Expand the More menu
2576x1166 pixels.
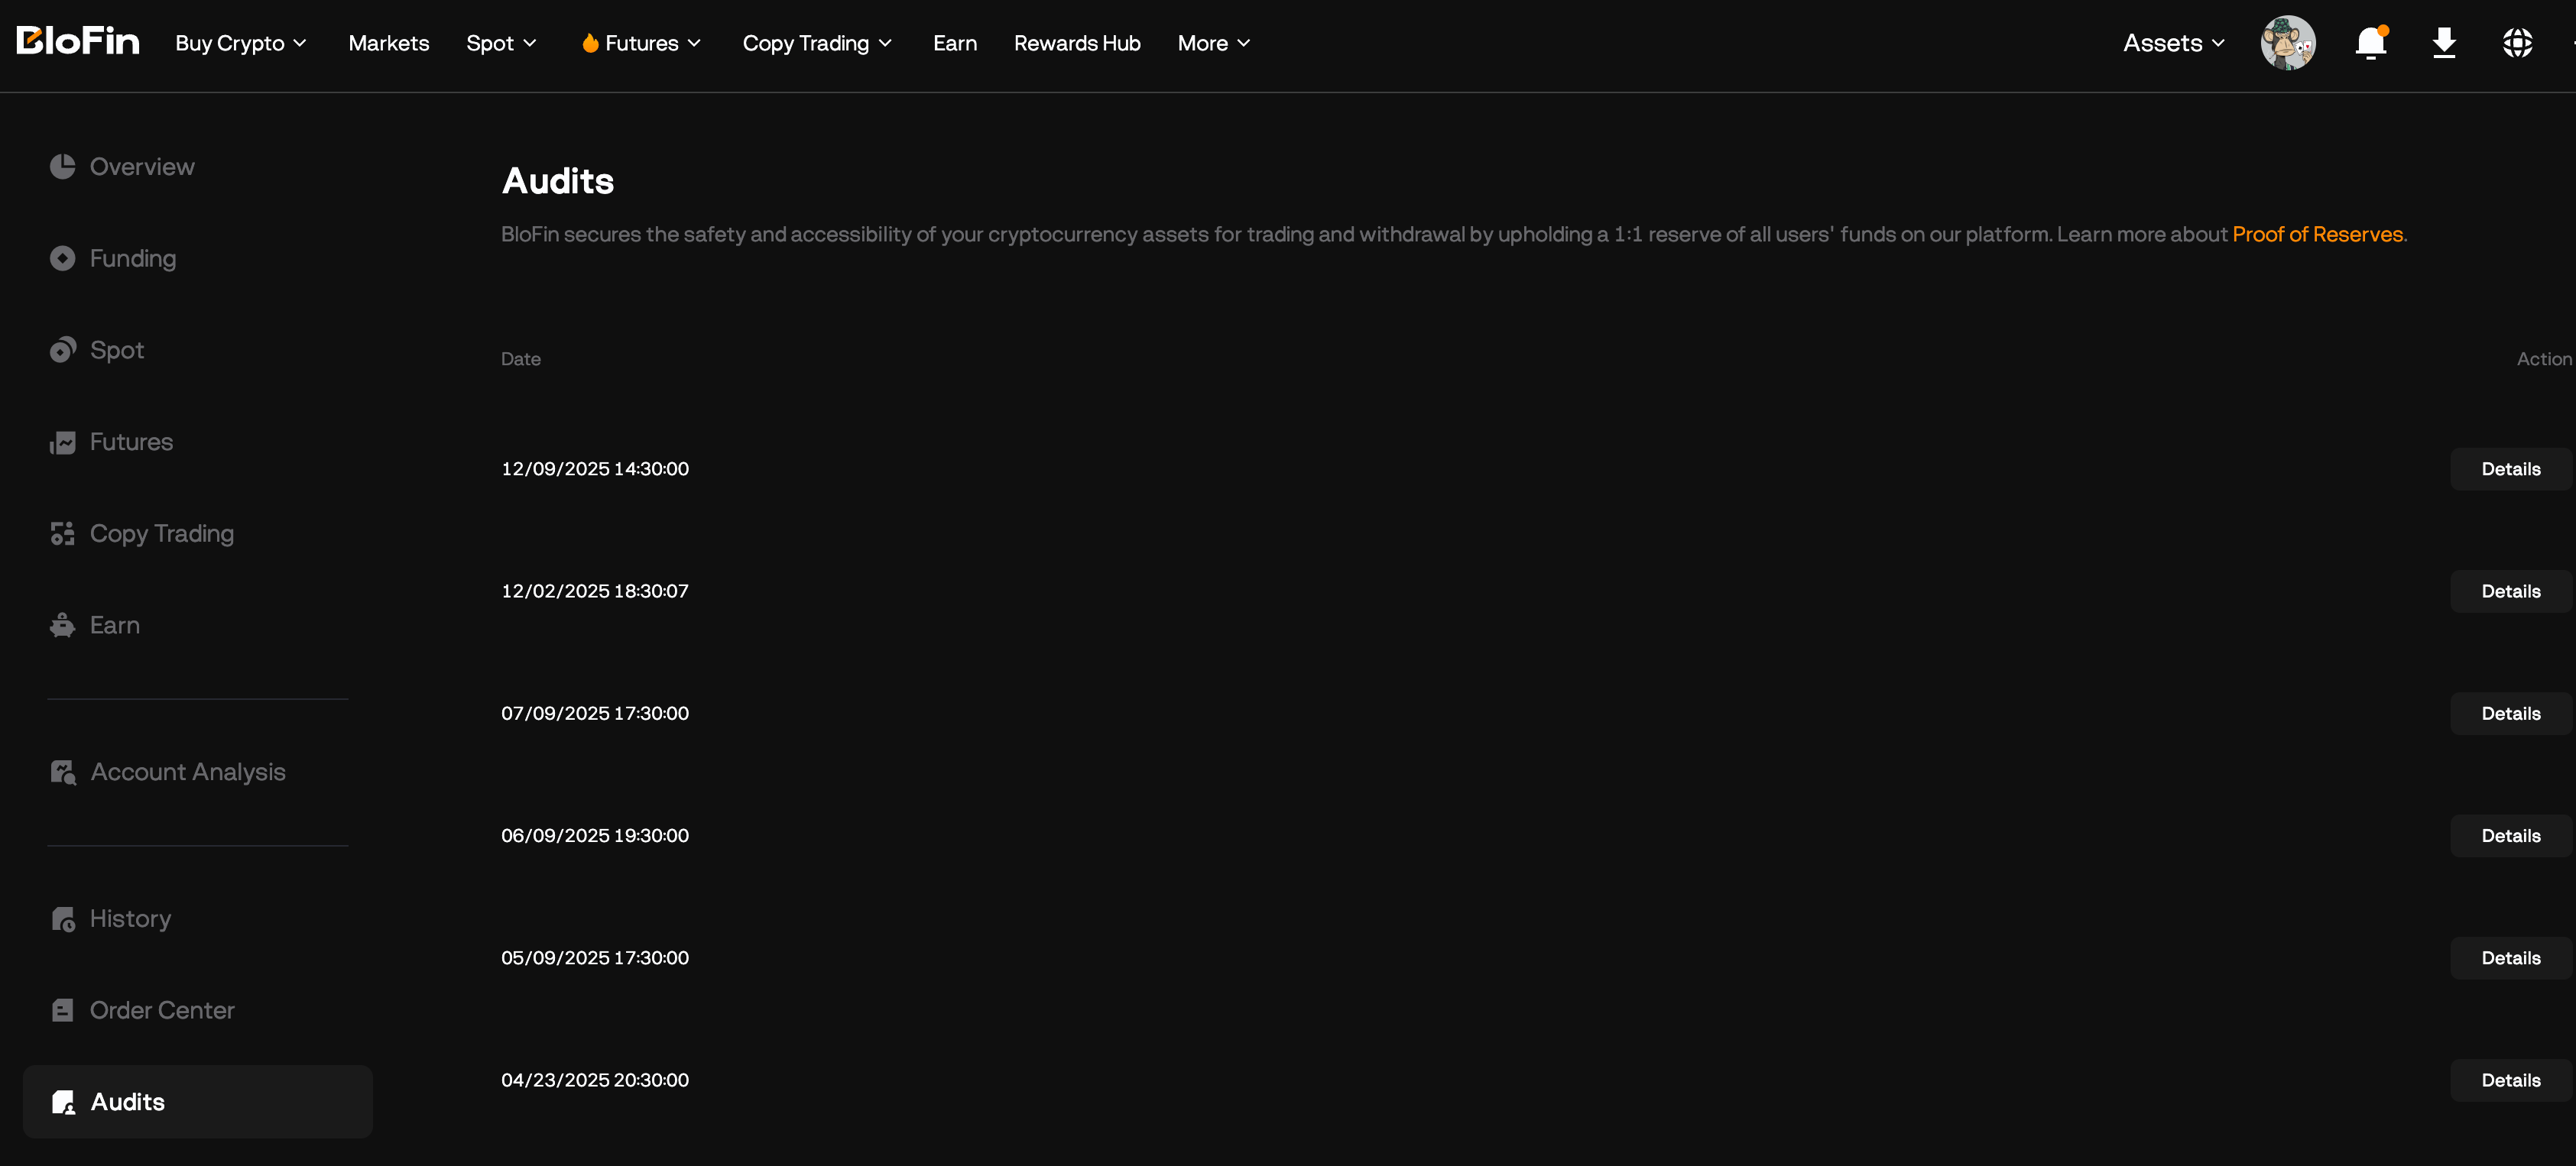(1213, 43)
